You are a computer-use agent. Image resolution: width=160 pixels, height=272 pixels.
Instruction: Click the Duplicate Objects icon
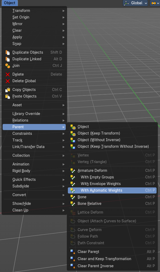click(x=7, y=52)
